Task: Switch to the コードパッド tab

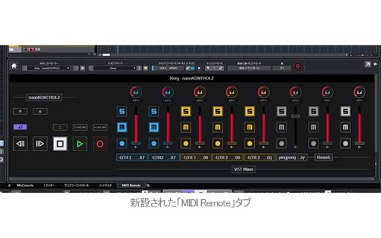Action: (105, 185)
